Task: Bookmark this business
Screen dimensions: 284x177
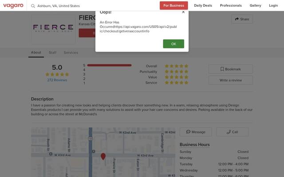Action: point(231,69)
